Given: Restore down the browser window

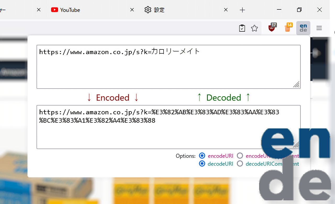Looking at the screenshot, I should click(x=299, y=10).
